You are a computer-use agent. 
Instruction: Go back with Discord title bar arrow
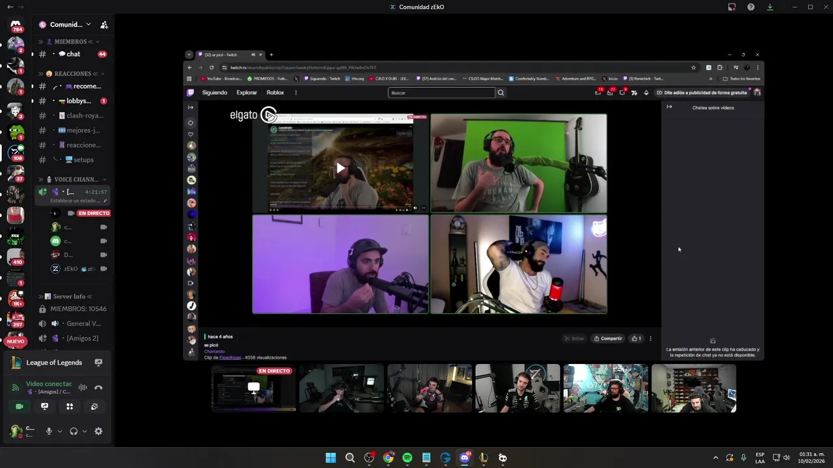click(10, 7)
